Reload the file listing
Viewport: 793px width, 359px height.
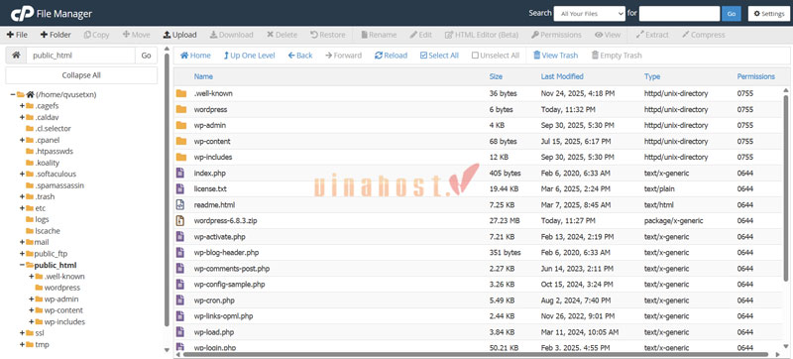click(x=391, y=56)
